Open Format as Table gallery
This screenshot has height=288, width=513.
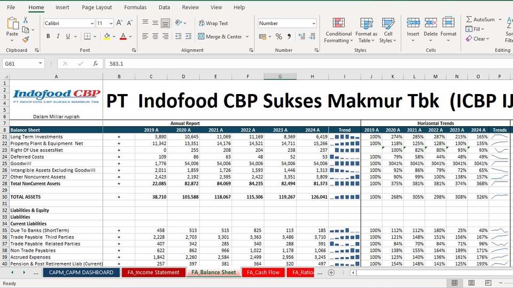click(x=367, y=30)
